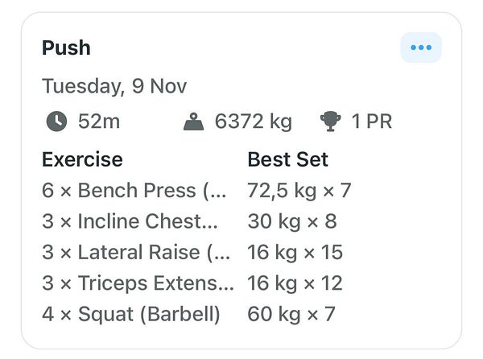This screenshot has height=359, width=483.
Task: Click the Tuesday, 9 Nov date
Action: [114, 85]
